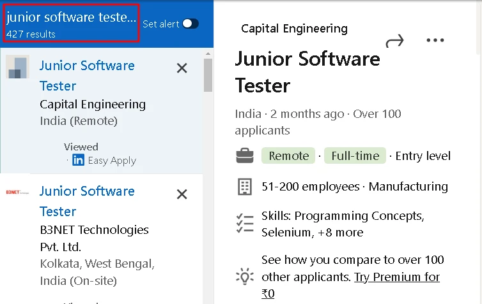
Task: Click the Try Premium for ₹0 link
Action: click(x=351, y=286)
